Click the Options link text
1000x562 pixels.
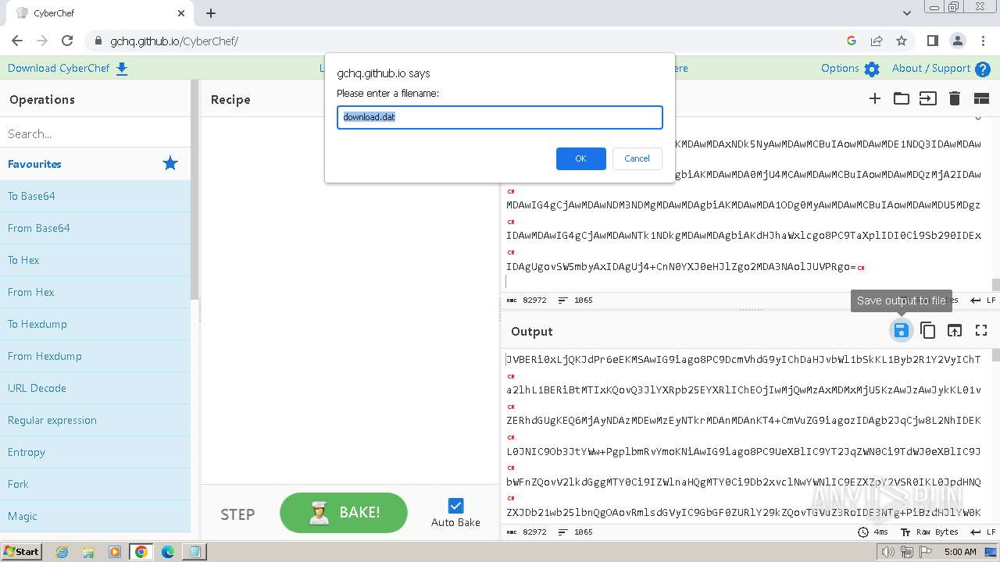coord(840,68)
